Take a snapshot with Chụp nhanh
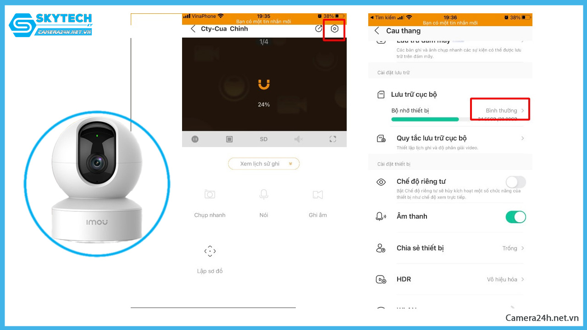The image size is (587, 330). (210, 195)
